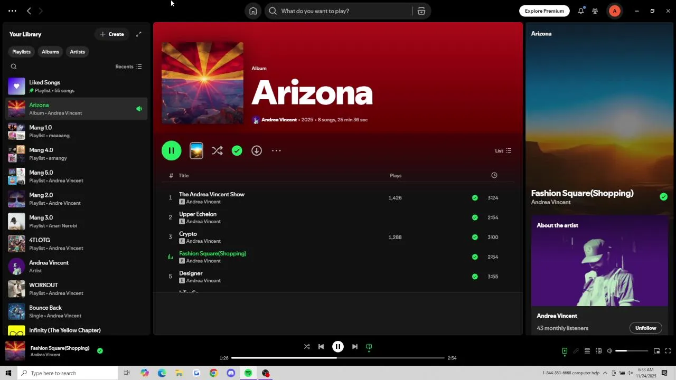The height and width of the screenshot is (380, 676).
Task: Search within Your Library
Action: pos(14,66)
